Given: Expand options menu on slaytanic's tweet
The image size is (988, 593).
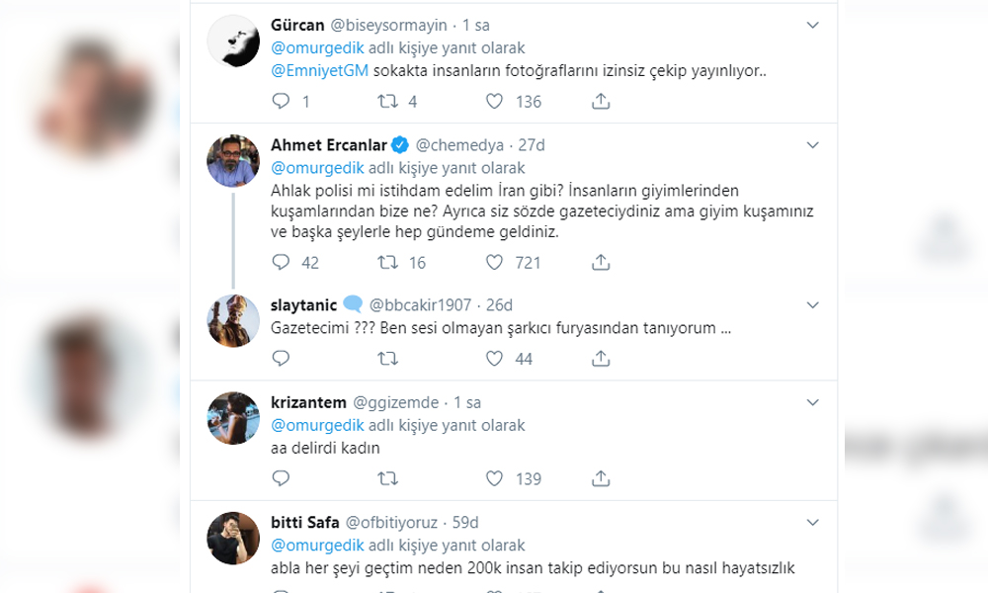Looking at the screenshot, I should (812, 304).
